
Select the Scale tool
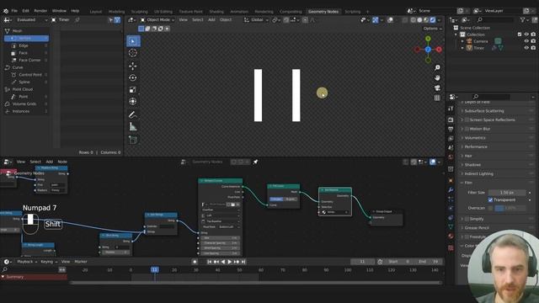click(x=133, y=90)
